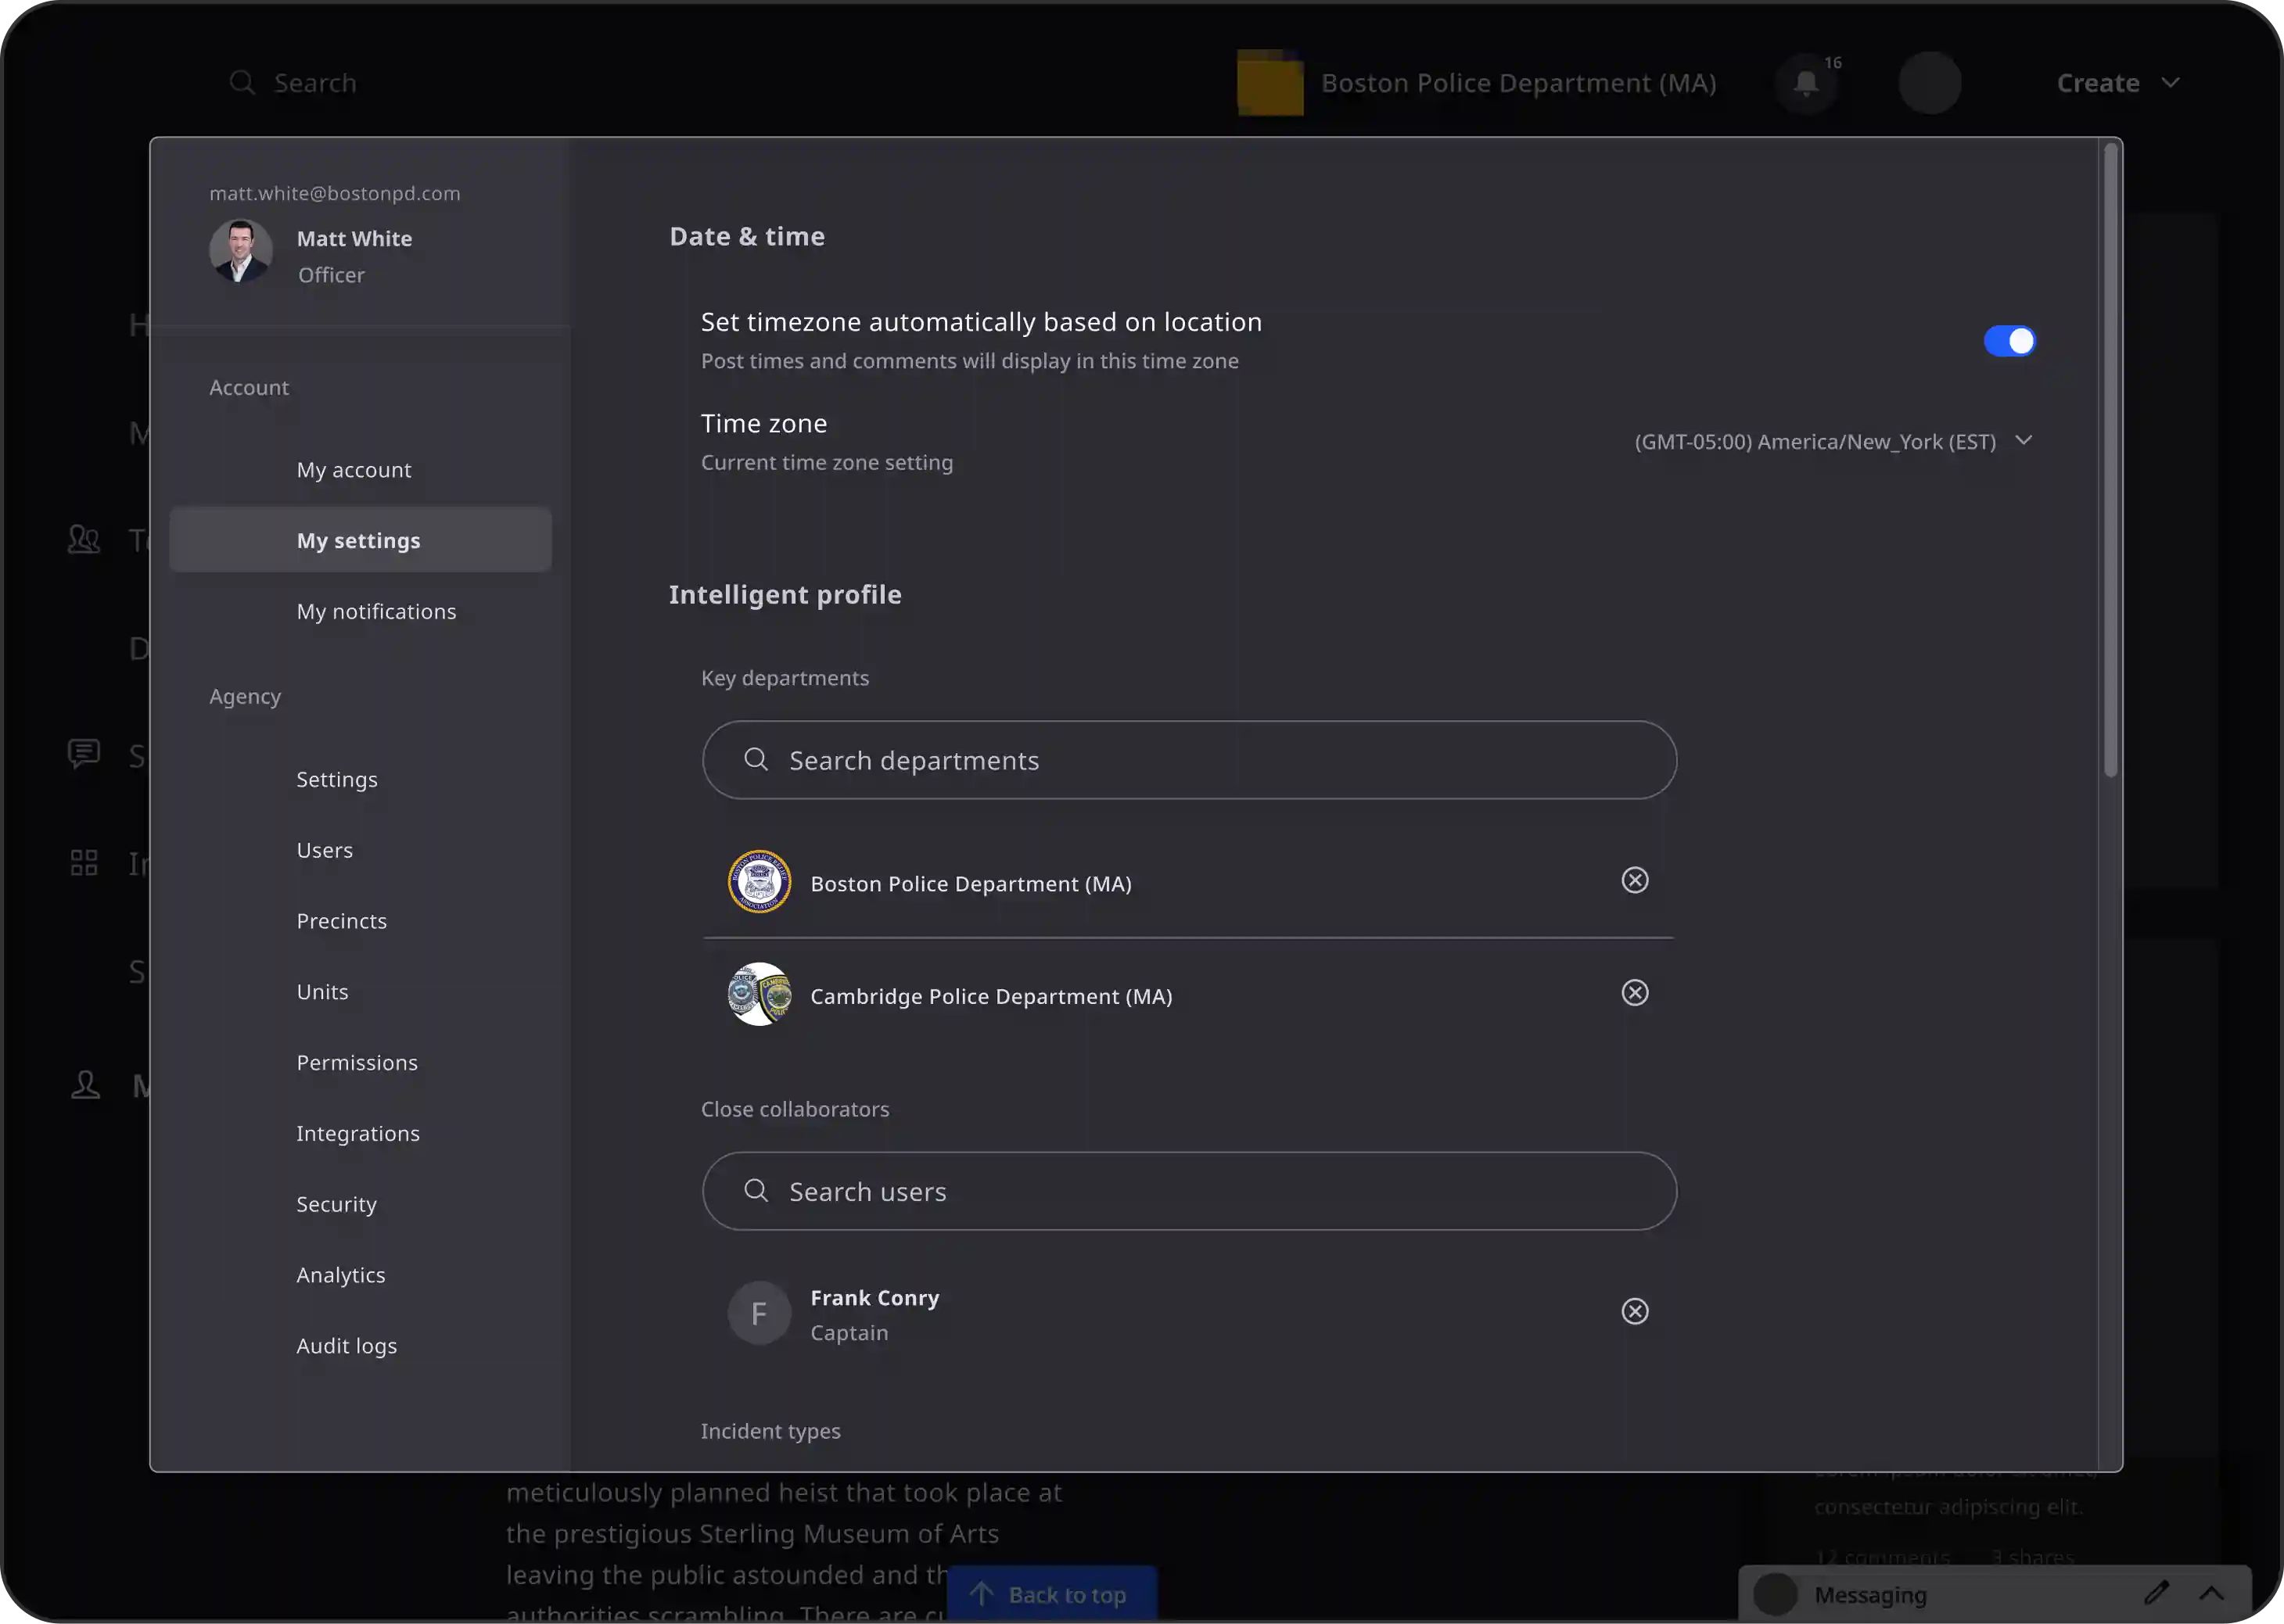Image resolution: width=2284 pixels, height=1624 pixels.
Task: Click the Back to top button
Action: tap(1051, 1594)
